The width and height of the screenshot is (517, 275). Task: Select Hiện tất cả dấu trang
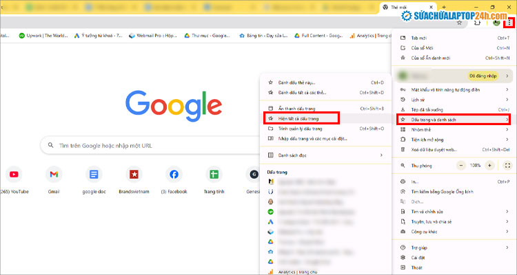click(303, 118)
